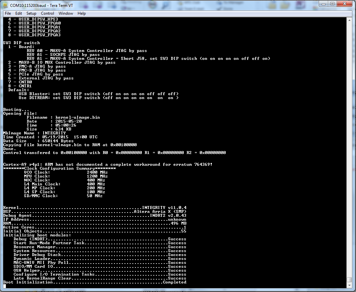Click 'INDRT2 v2.0.43' debug agent text
The image size is (356, 292).
(x=168, y=215)
